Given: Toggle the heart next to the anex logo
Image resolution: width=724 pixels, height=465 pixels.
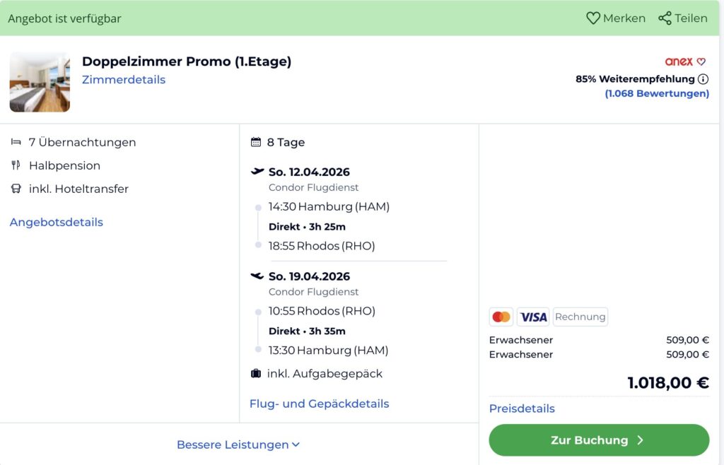Looking at the screenshot, I should (701, 61).
